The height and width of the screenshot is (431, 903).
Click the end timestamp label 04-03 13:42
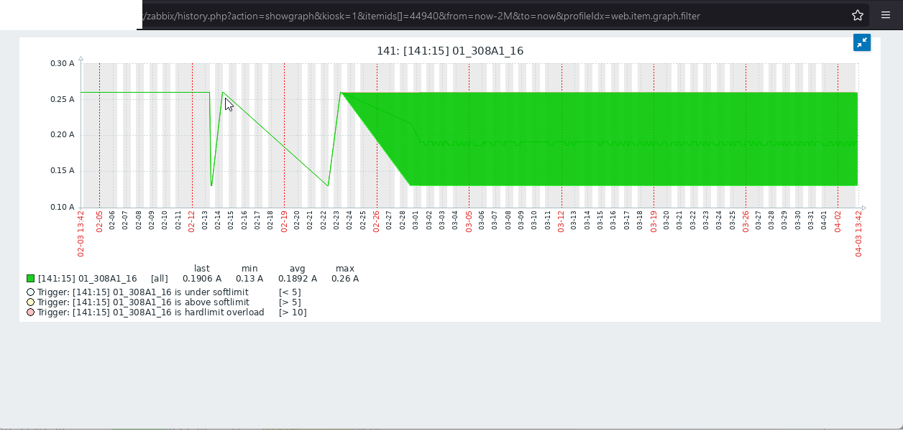pyautogui.click(x=858, y=233)
